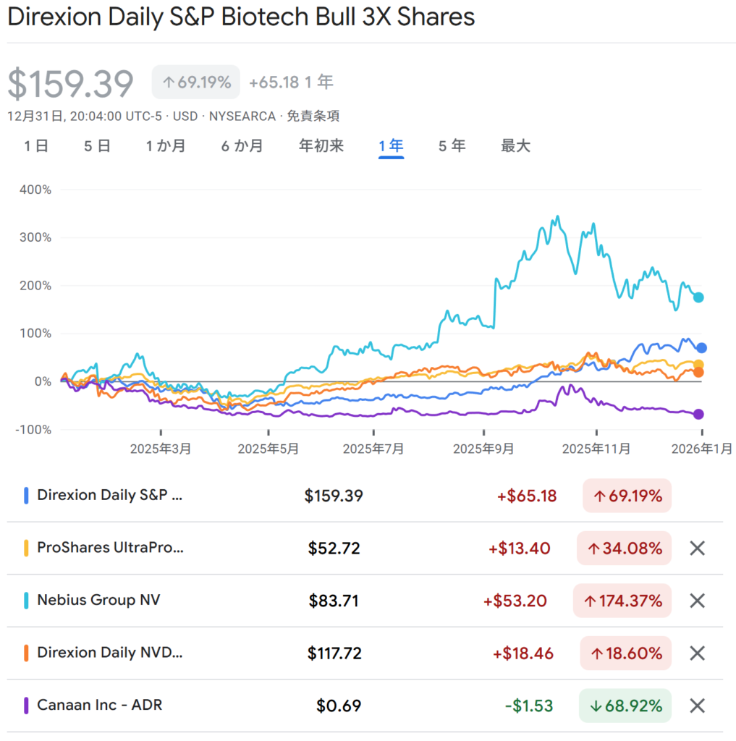736x741 pixels.
Task: Click the Nebius chart endpoint dot
Action: 698,297
